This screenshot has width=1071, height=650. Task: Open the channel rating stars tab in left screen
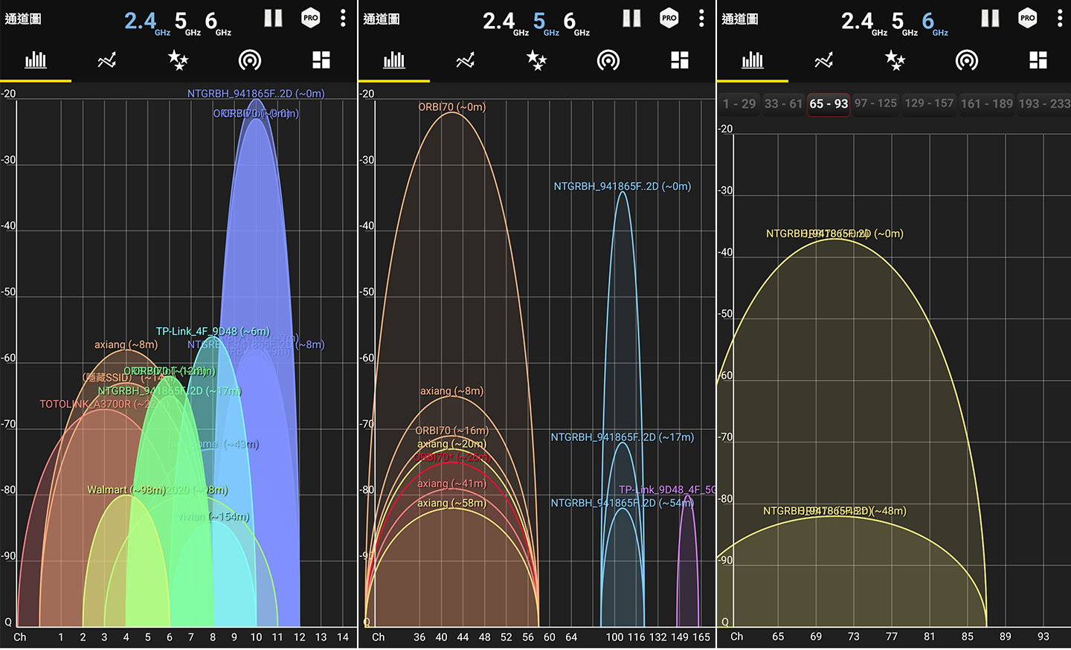tap(178, 60)
